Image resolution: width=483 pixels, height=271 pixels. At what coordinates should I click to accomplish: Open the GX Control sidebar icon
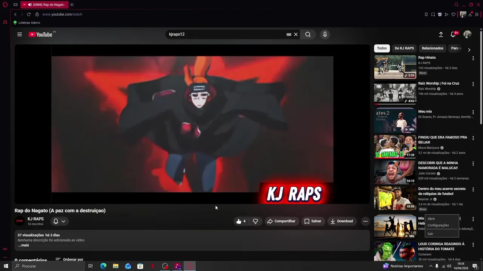tap(5, 249)
